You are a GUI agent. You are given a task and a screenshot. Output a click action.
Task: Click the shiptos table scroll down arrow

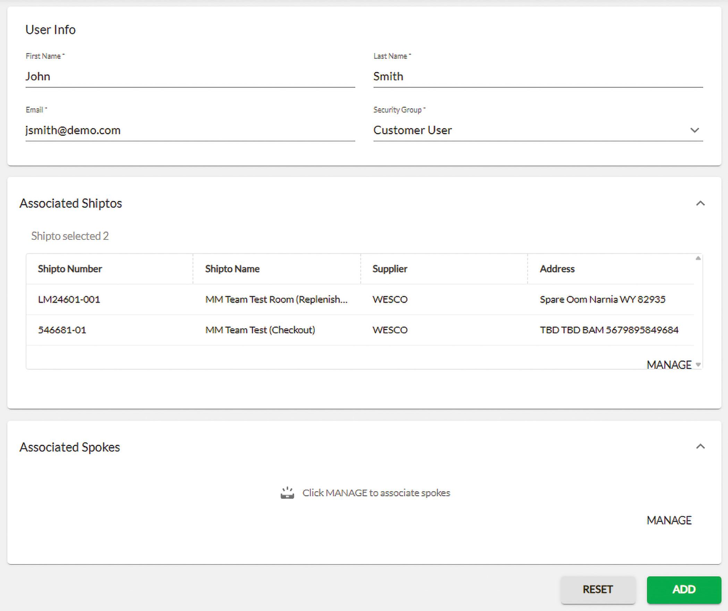click(698, 365)
